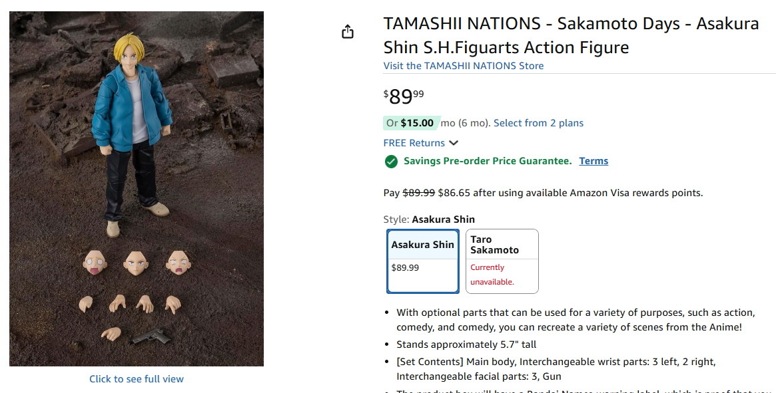Click the FREE Returns text
The image size is (776, 393).
[x=414, y=143]
